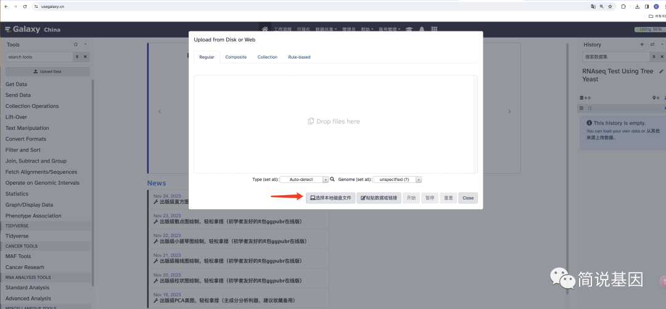Click the carousel next arrow
Viewport: 666px width, 309px height.
[x=509, y=111]
